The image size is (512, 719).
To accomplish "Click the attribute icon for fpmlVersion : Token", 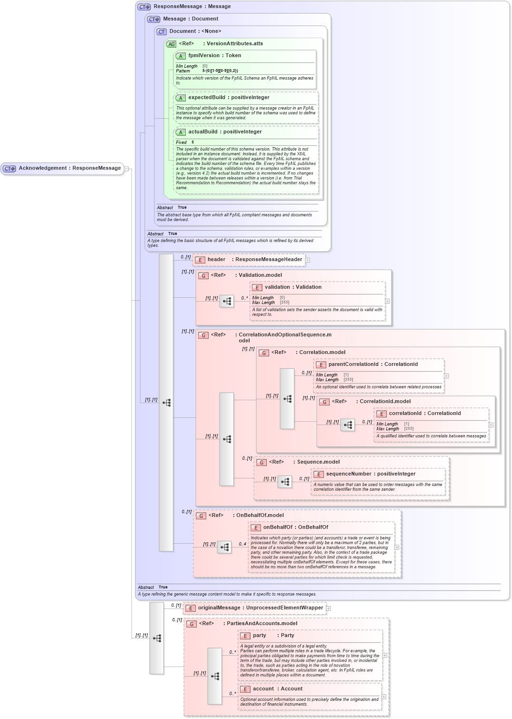I will (181, 56).
